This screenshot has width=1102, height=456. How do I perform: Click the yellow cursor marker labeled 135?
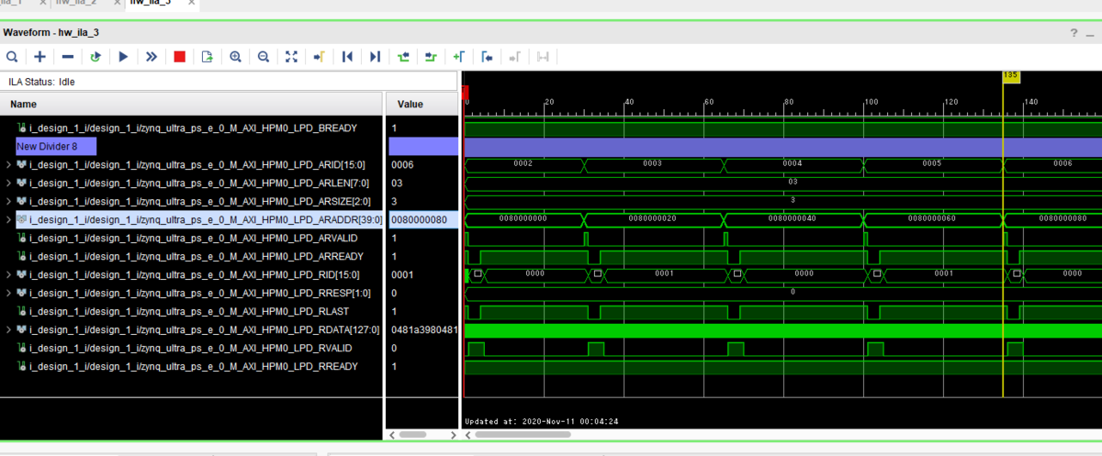1010,76
